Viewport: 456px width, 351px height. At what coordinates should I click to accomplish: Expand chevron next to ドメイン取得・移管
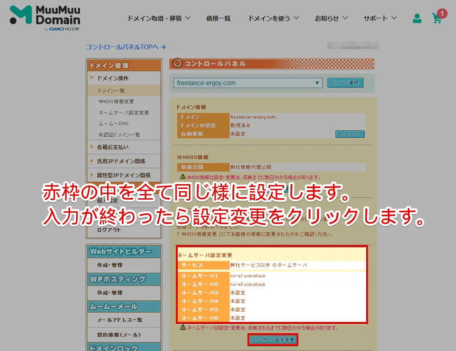coord(188,18)
